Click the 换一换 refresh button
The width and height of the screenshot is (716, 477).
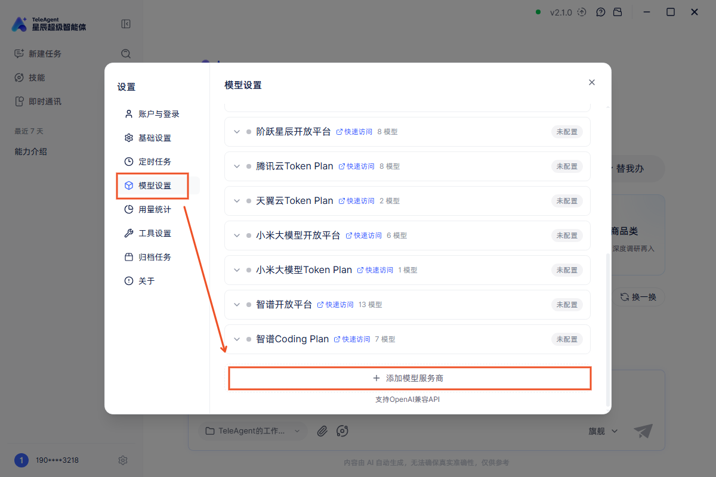coord(638,297)
